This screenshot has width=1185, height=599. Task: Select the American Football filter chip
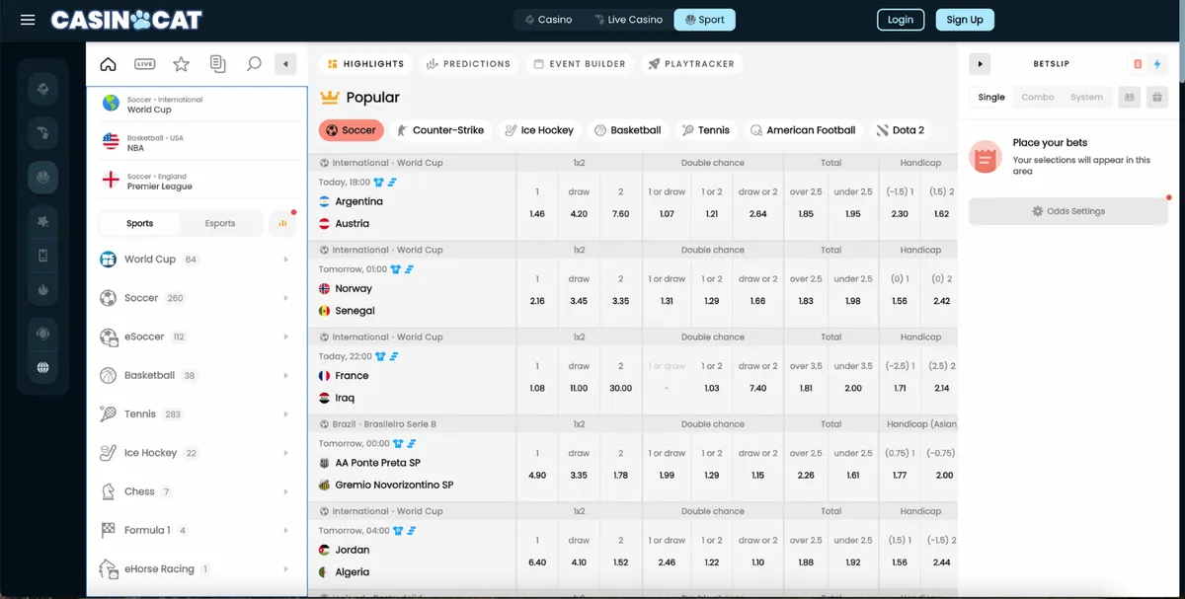[803, 130]
